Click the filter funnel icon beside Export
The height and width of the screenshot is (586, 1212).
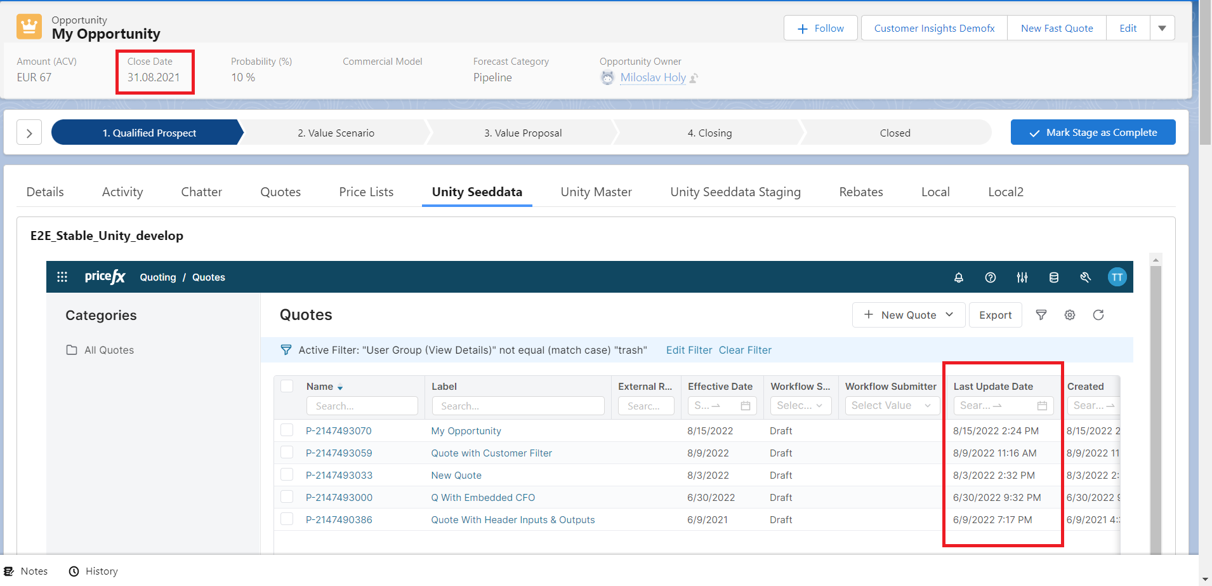(x=1041, y=315)
